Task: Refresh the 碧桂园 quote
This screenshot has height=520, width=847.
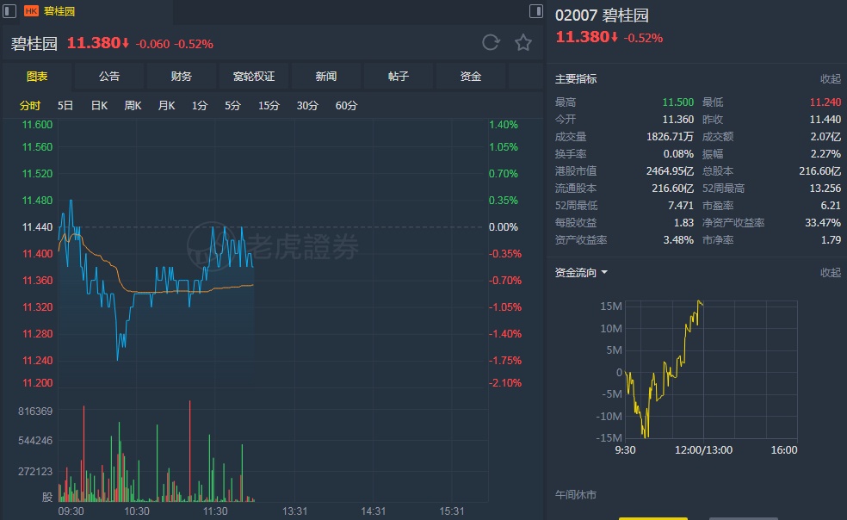Action: [491, 43]
